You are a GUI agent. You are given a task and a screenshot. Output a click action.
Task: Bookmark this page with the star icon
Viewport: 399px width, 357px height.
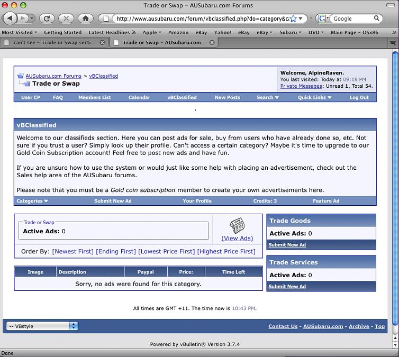click(x=293, y=19)
